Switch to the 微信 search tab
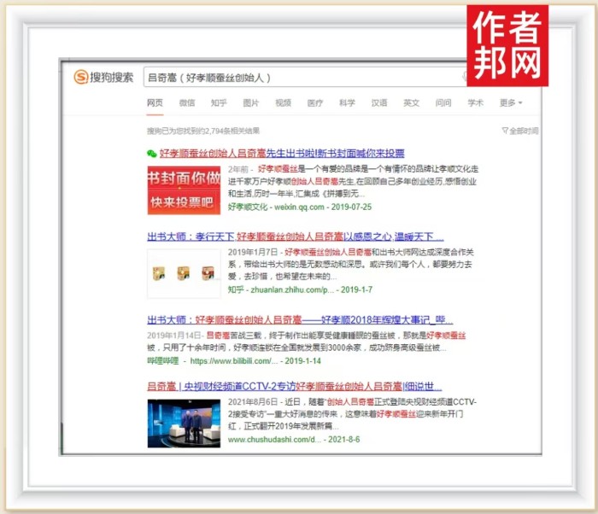This screenshot has height=514, width=598. [x=186, y=103]
